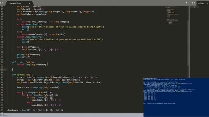This screenshot has width=209, height=117.
Task: Click "Windows PowerShell" header text in terminal
Action: [150, 79]
